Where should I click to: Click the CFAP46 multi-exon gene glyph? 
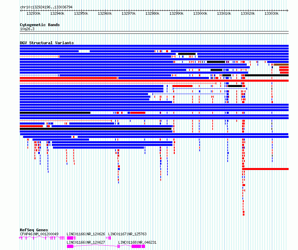[x=42, y=238]
